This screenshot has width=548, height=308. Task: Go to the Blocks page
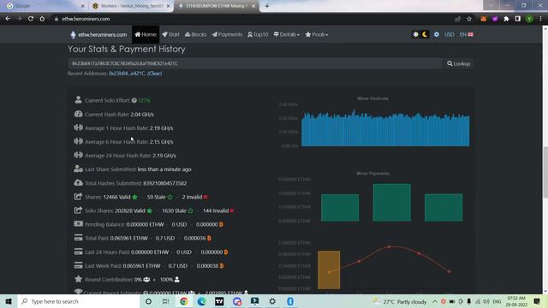[195, 34]
